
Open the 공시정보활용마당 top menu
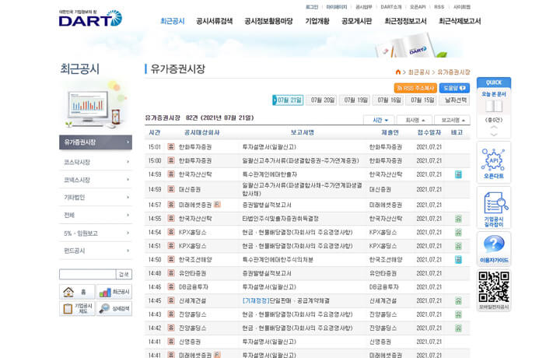268,21
